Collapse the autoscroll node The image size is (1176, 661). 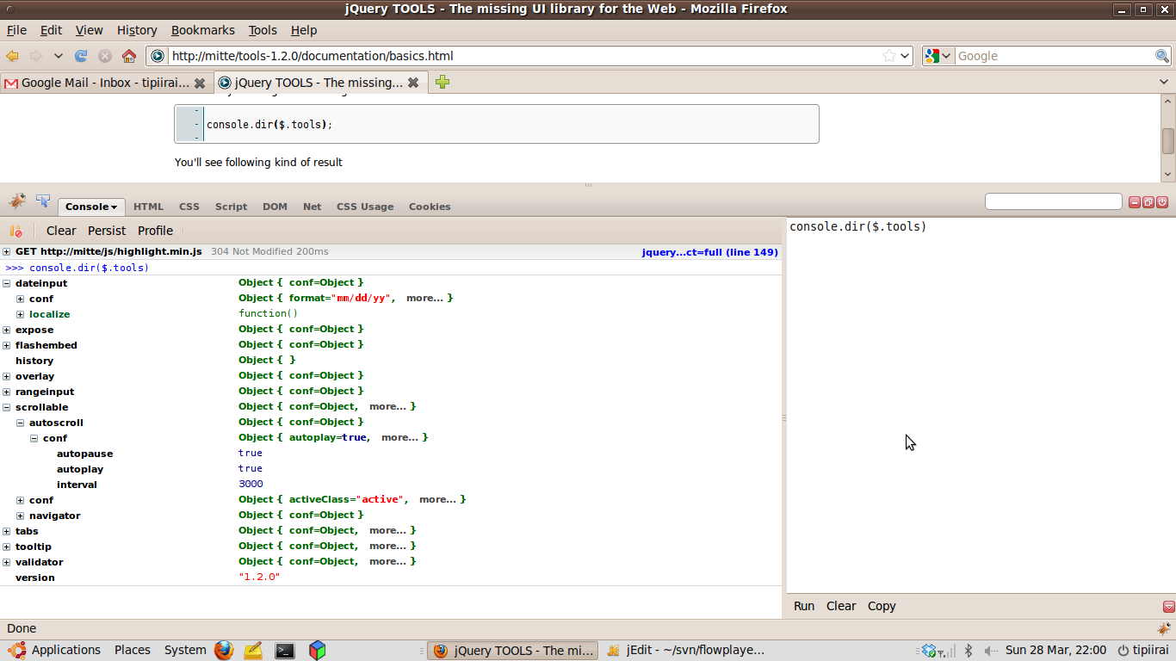(21, 423)
